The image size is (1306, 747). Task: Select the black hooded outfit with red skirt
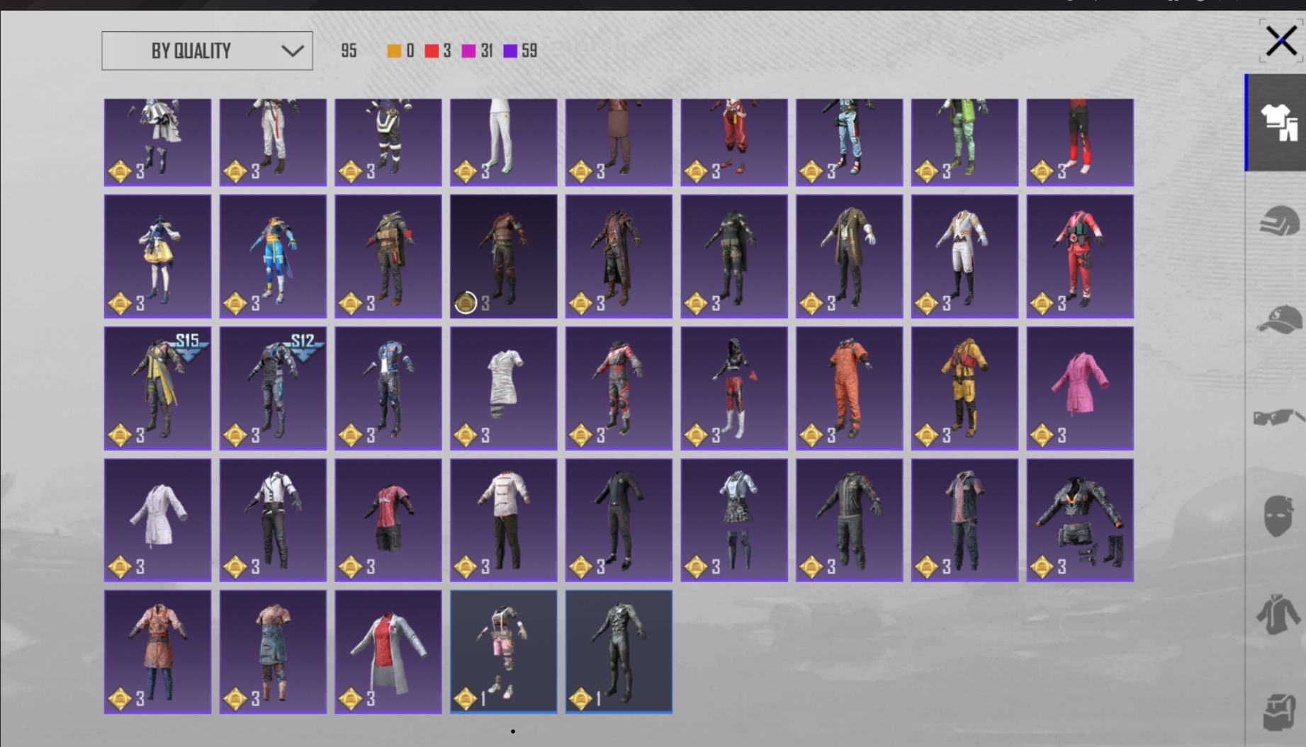(734, 388)
